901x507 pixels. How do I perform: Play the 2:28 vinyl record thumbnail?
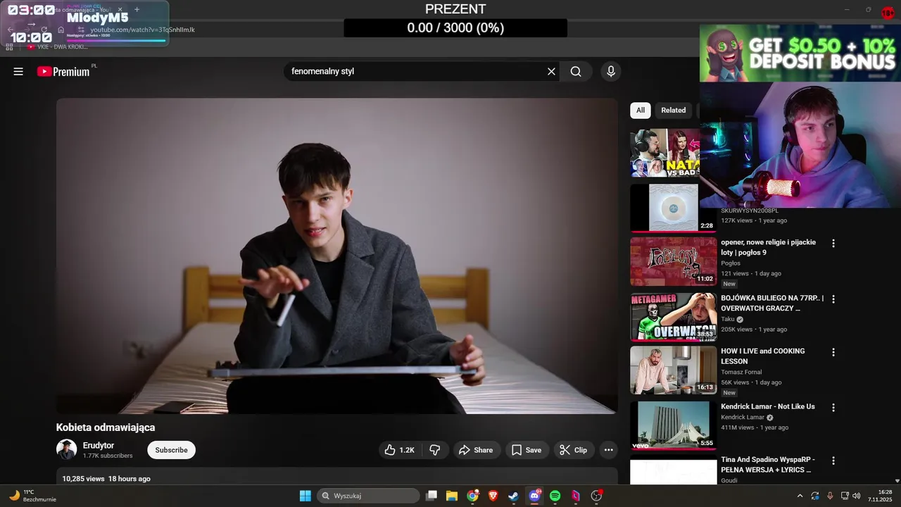[x=673, y=208]
